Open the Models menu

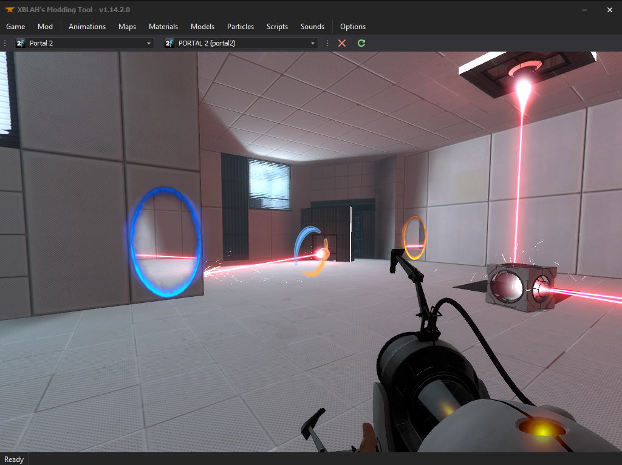tap(202, 26)
